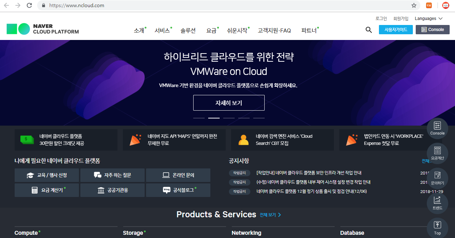Open notice about 내부 제어 시스템 설정 변경

[313, 182]
